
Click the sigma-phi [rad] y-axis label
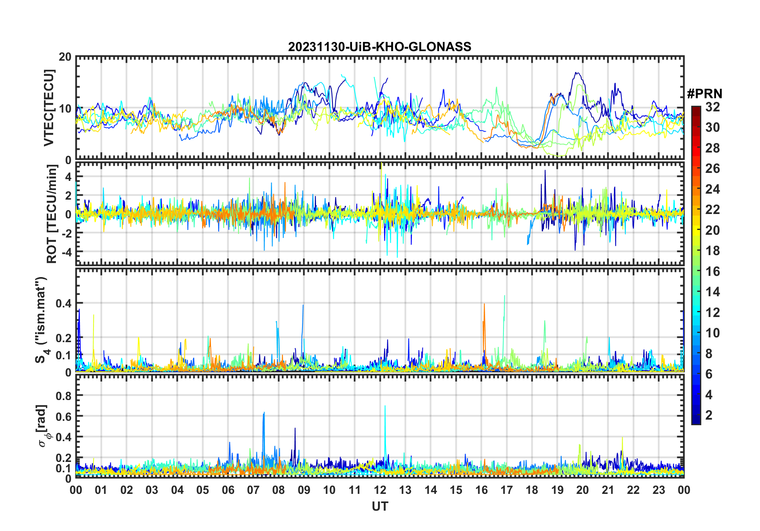(43, 426)
